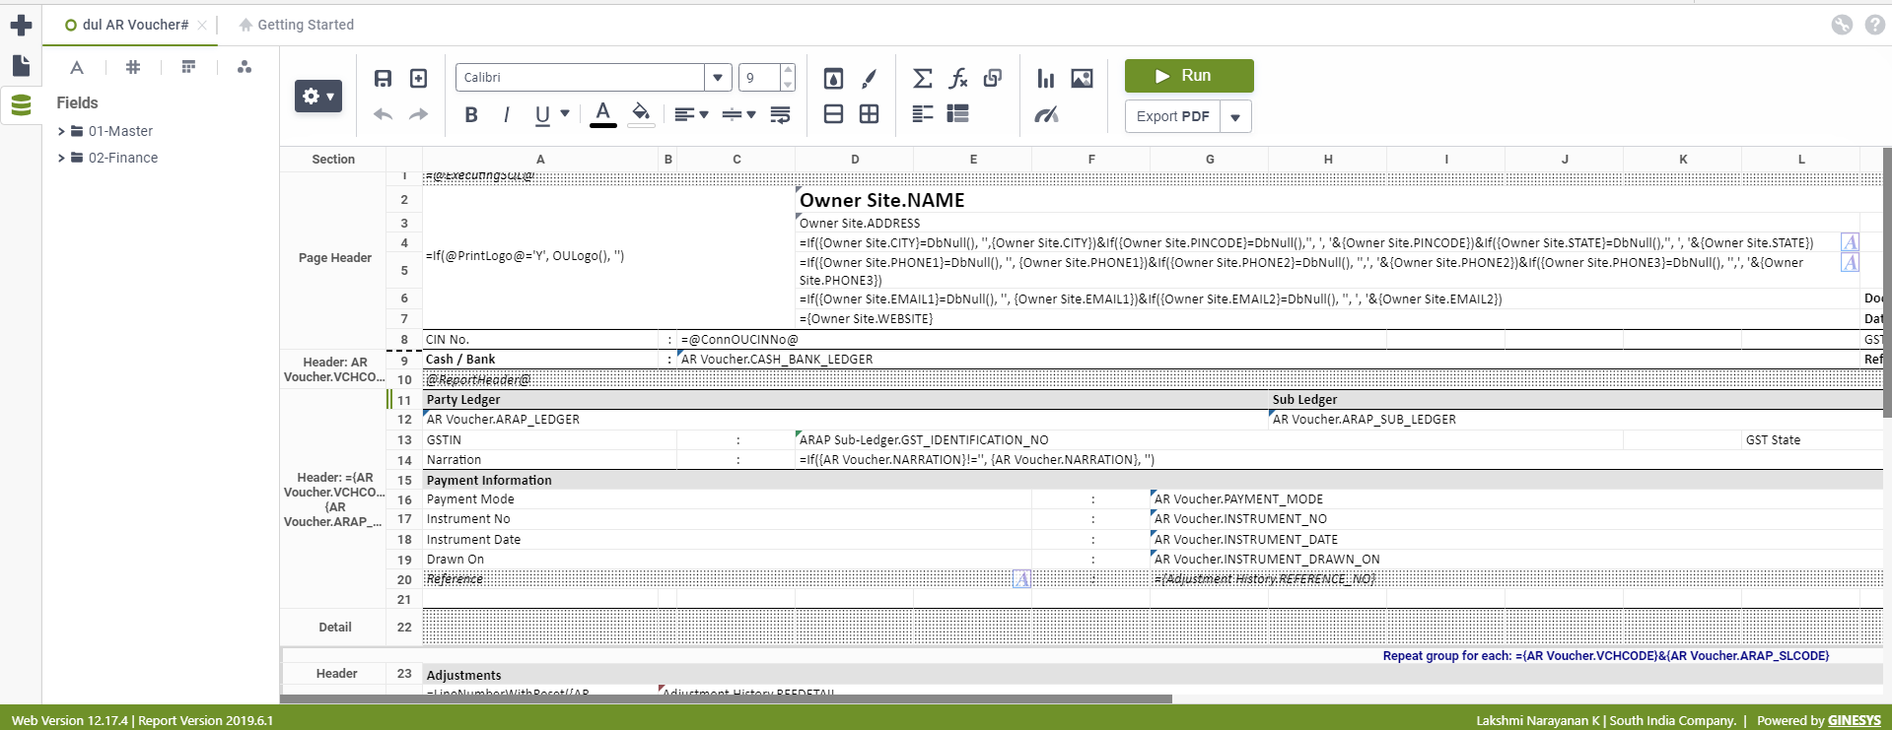Click the Page Header section label
The image size is (1892, 730).
pyautogui.click(x=335, y=258)
